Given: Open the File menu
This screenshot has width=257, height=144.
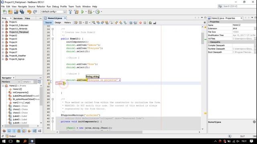Looking at the screenshot, I should click(3, 6).
